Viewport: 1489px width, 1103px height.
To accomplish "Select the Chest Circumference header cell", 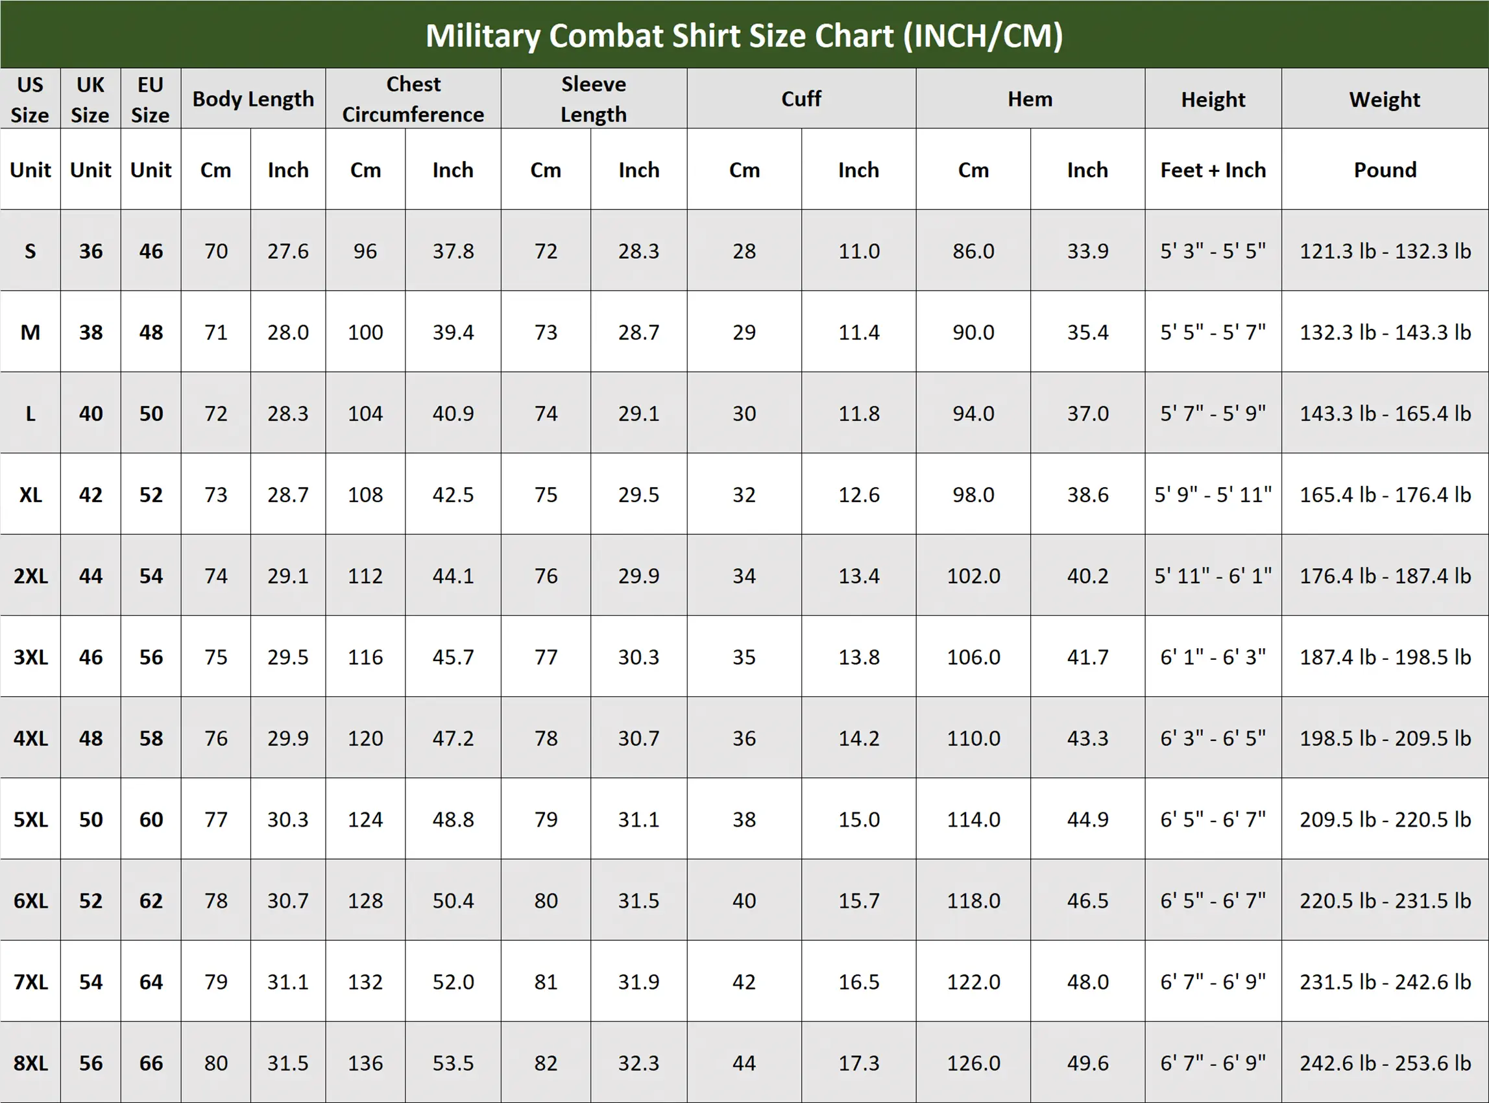I will 413,99.
